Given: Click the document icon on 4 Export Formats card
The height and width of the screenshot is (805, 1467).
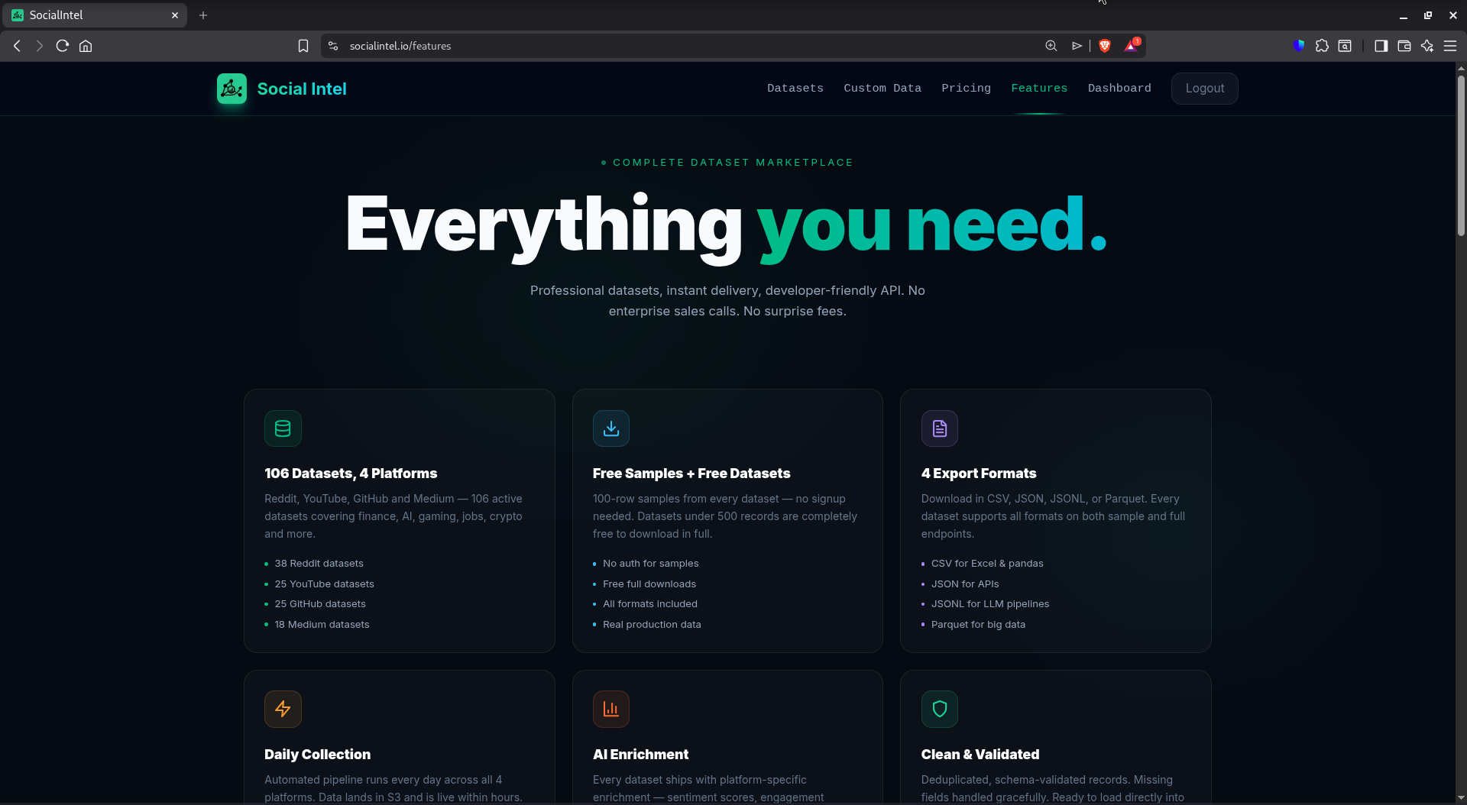Looking at the screenshot, I should pos(939,428).
